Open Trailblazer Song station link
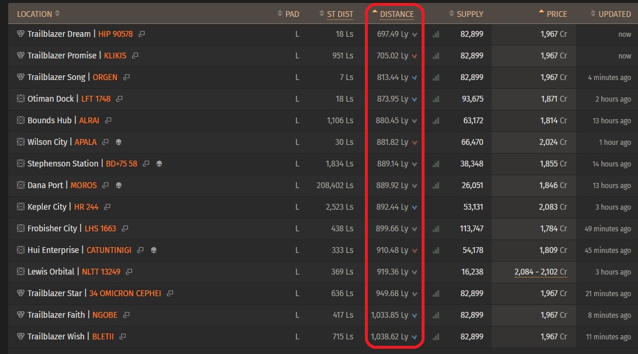The image size is (638, 354). tap(57, 77)
